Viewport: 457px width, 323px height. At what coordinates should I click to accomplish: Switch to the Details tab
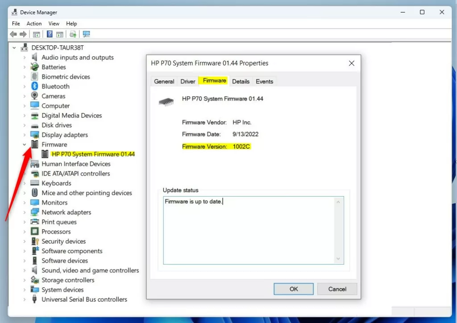[241, 81]
